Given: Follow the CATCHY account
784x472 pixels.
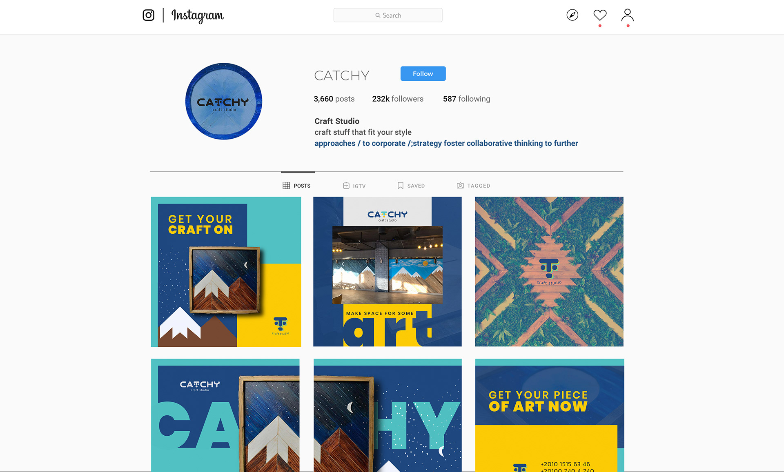Looking at the screenshot, I should pyautogui.click(x=423, y=74).
